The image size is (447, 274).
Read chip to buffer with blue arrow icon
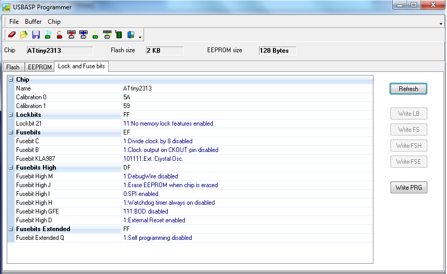tap(83, 35)
